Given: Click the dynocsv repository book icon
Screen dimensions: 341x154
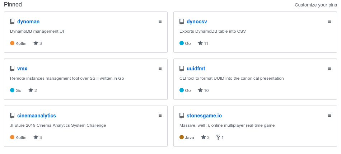Looking at the screenshot, I should 182,22.
